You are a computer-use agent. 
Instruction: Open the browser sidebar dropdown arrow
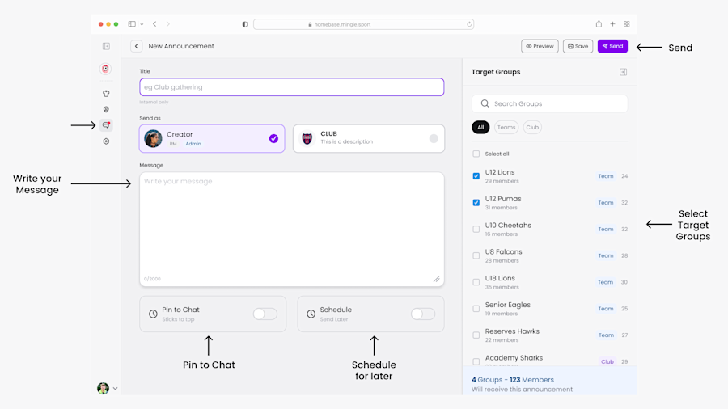coord(142,24)
